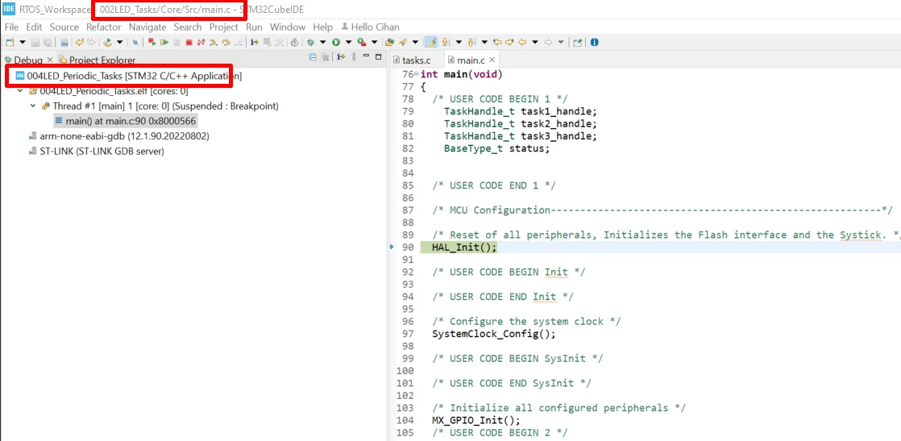Image resolution: width=901 pixels, height=441 pixels.
Task: Click the Open Element folder icon
Action: [389, 42]
